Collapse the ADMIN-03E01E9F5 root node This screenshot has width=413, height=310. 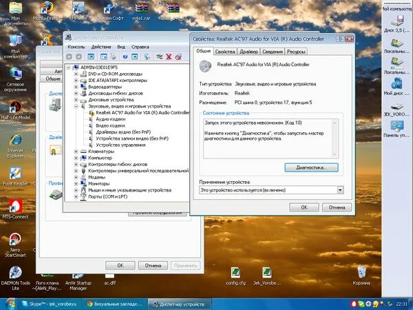click(68, 68)
